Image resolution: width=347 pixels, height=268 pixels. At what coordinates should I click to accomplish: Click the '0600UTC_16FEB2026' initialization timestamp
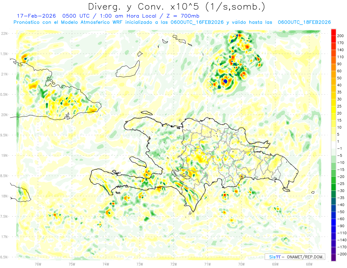(x=197, y=22)
